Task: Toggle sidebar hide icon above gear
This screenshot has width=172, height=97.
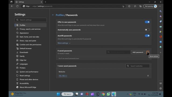Action: point(161,83)
